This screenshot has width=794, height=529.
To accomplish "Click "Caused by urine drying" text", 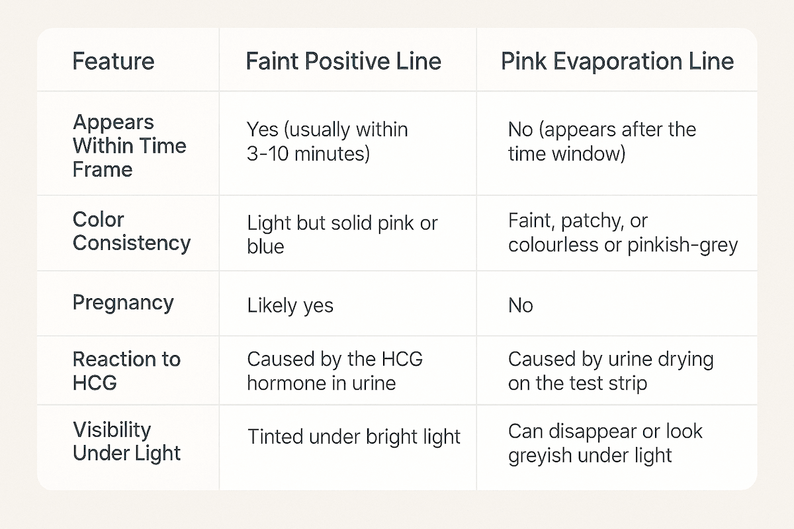I will click(610, 359).
